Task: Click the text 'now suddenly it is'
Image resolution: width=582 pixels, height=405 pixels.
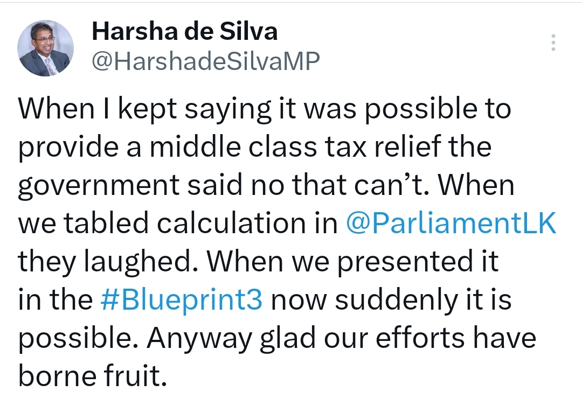Action: [x=392, y=299]
